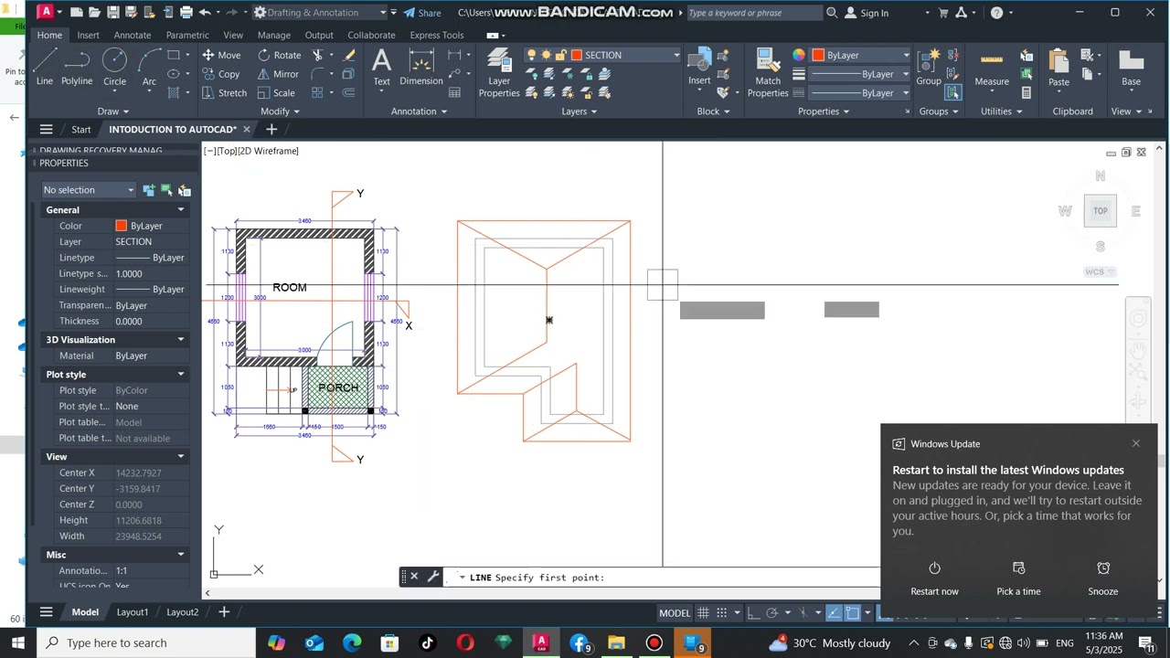Click Sign In button

866,13
